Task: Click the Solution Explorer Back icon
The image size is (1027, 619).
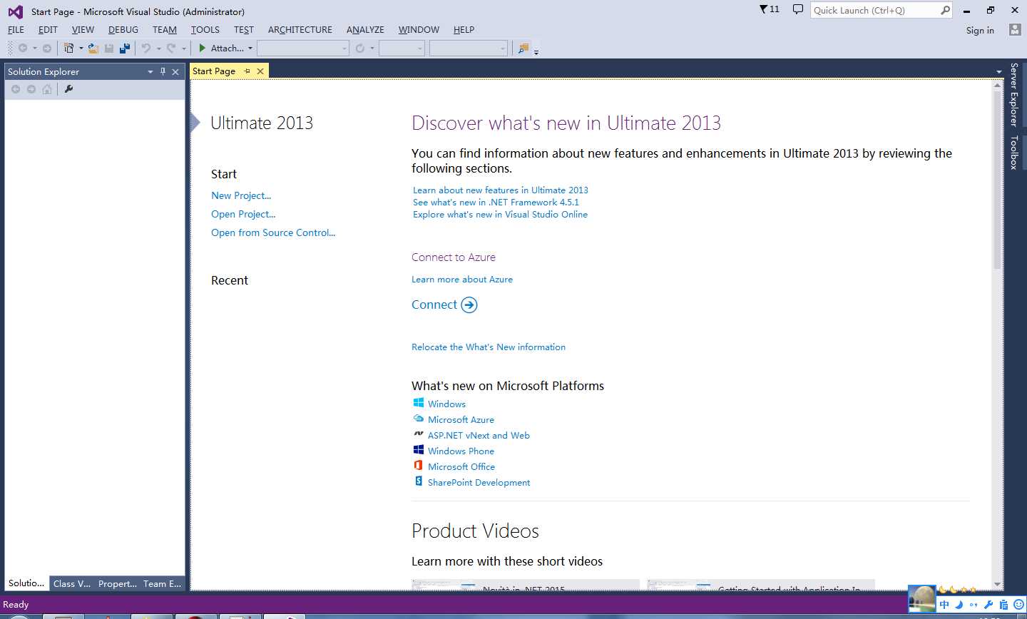Action: click(x=16, y=89)
